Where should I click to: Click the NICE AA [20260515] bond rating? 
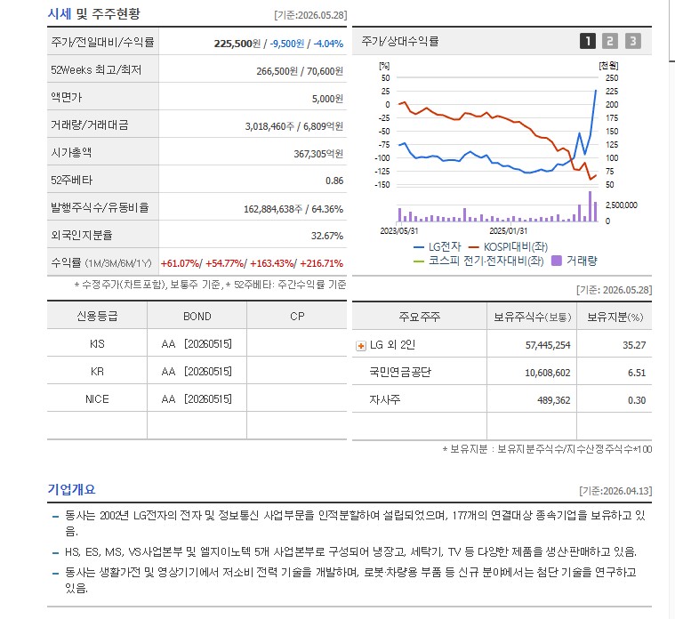(x=197, y=398)
